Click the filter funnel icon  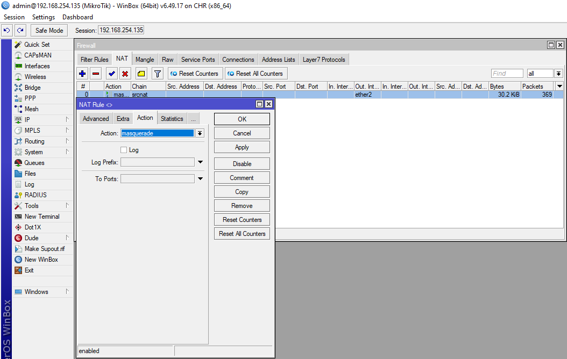coord(157,74)
